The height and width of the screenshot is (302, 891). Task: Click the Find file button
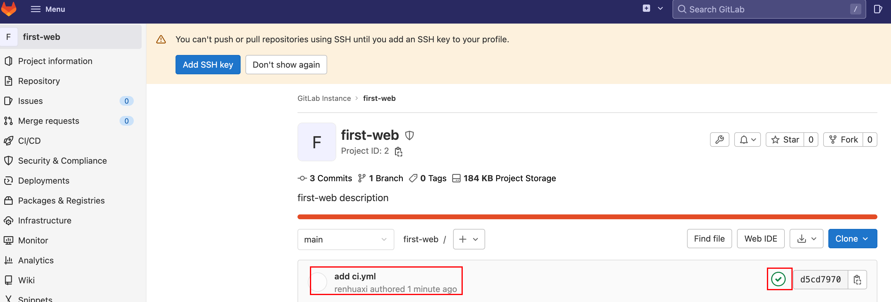click(x=709, y=239)
